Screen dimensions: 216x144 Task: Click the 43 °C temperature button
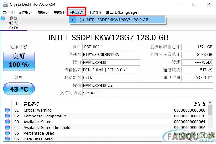tap(19, 89)
